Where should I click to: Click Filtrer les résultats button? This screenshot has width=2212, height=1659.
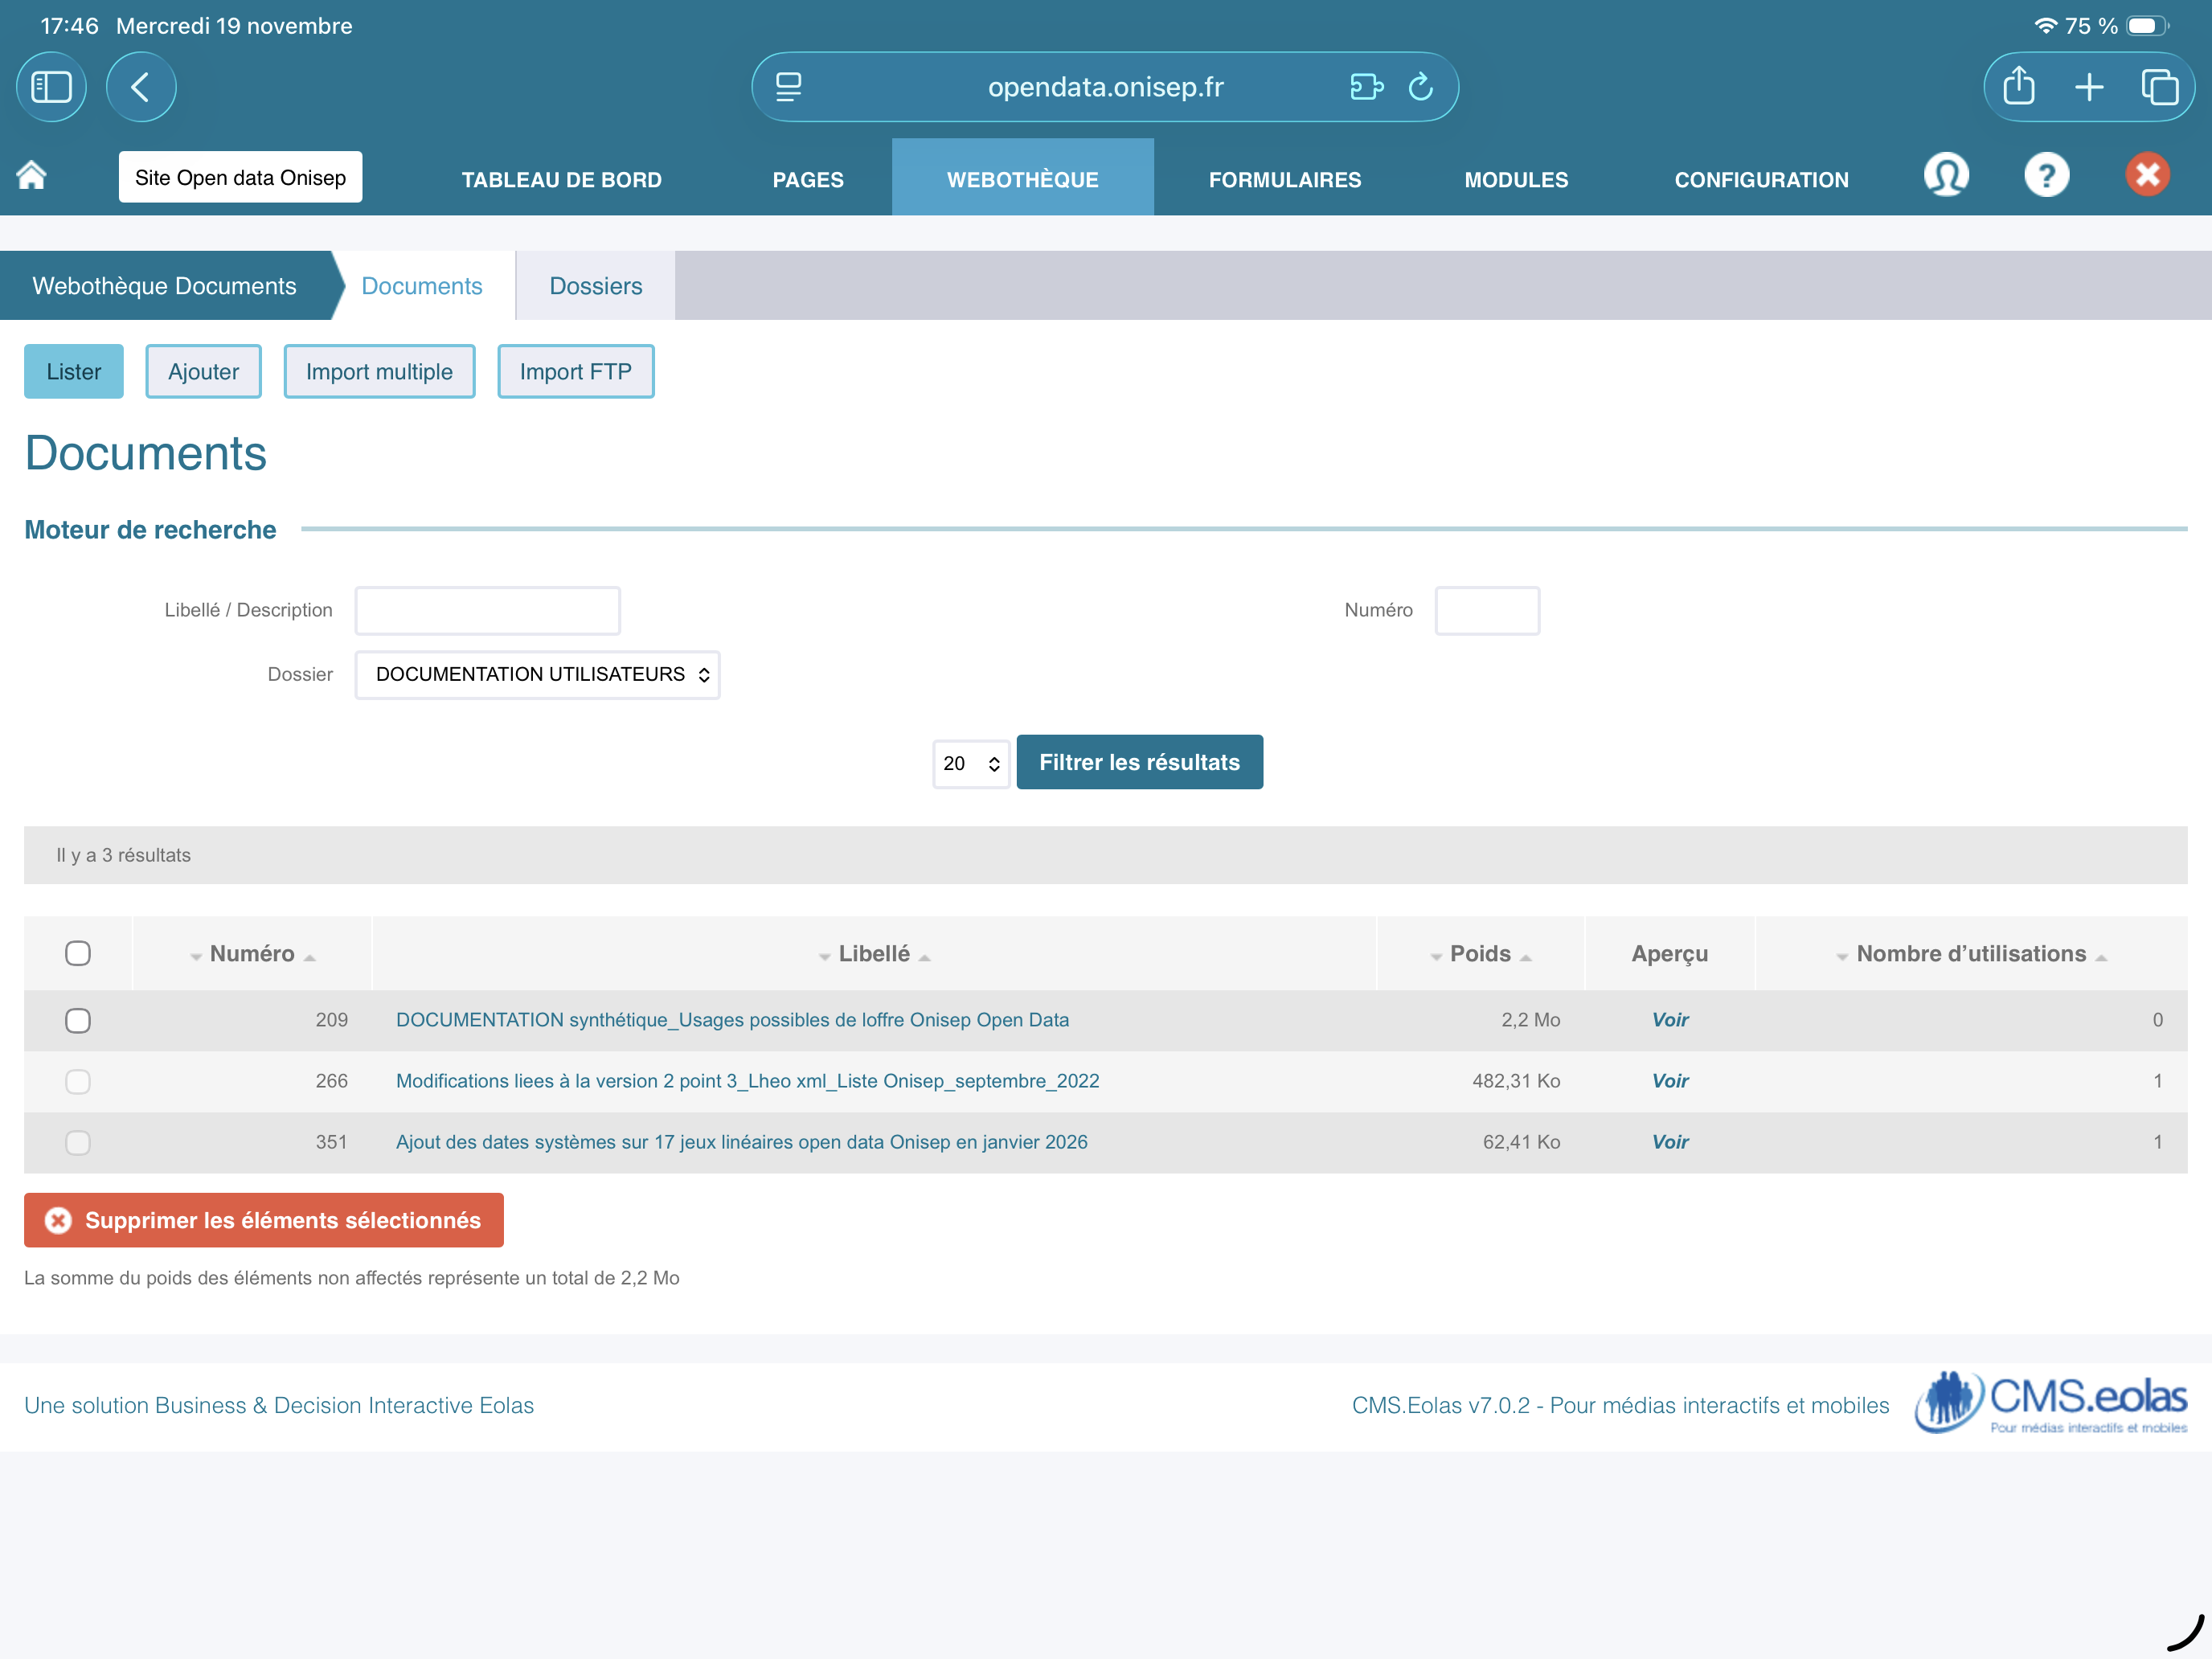pos(1139,763)
